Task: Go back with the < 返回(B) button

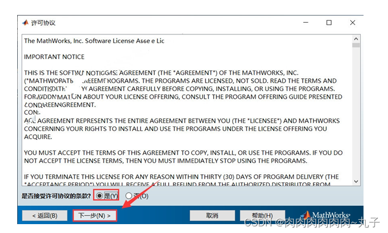Action: (45, 216)
